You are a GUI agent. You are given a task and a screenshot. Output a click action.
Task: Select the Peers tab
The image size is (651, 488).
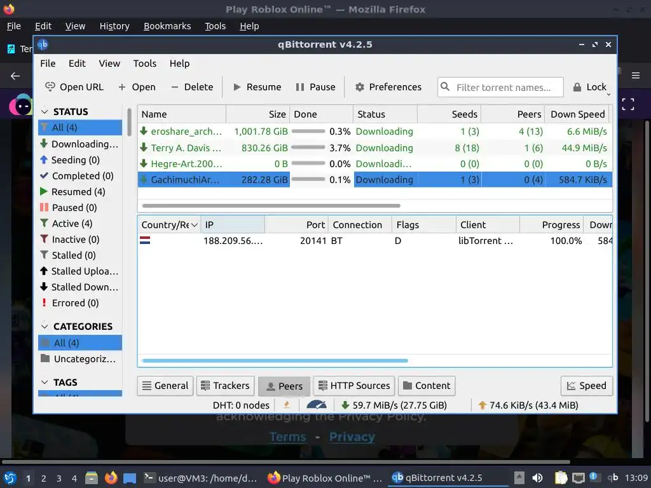point(284,386)
